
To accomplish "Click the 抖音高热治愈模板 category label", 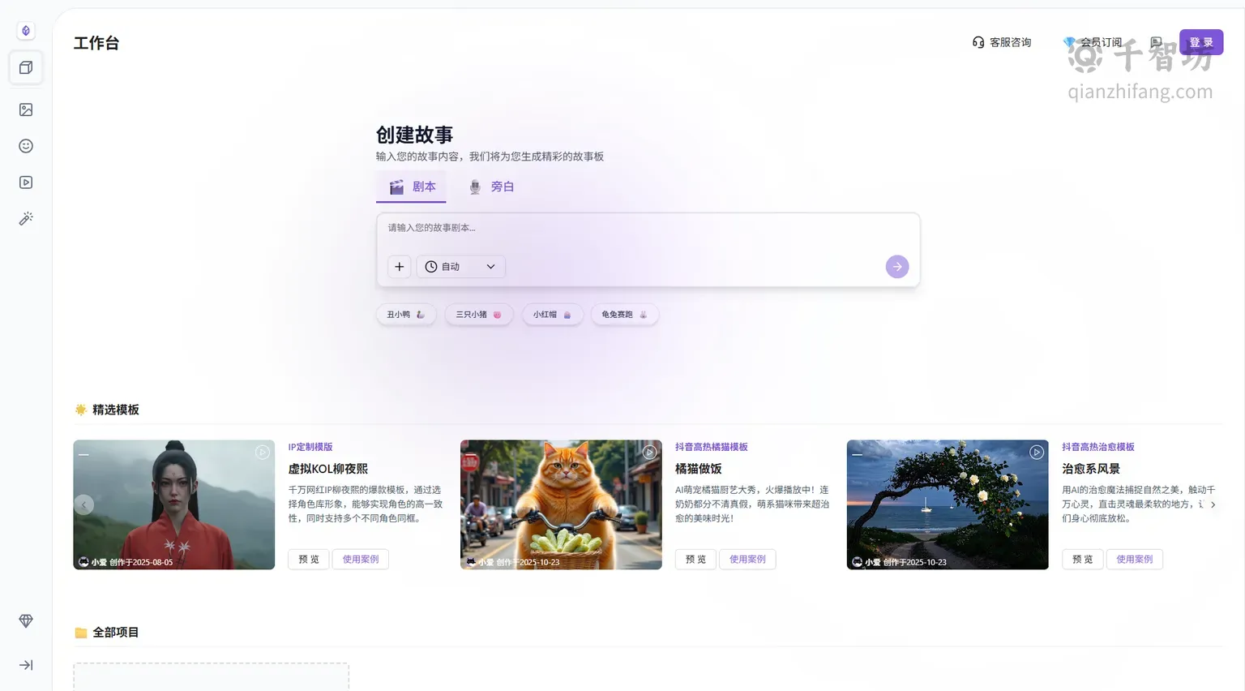I will (1098, 447).
